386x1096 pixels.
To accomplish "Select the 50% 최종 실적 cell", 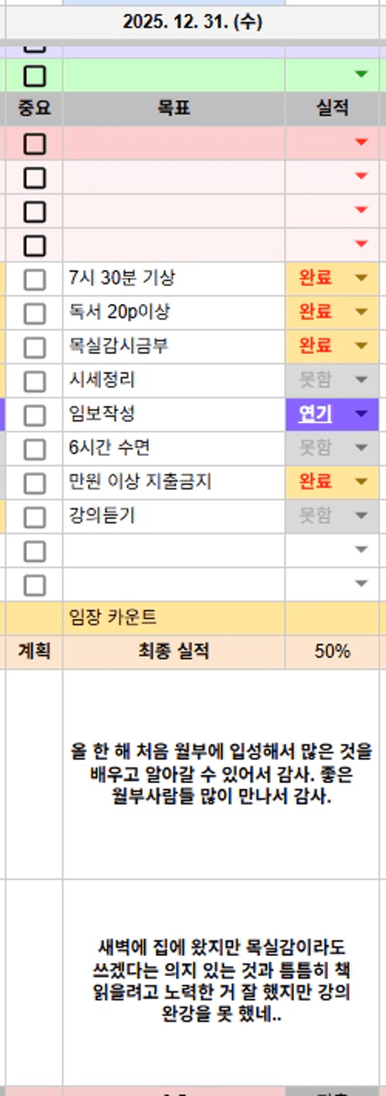I will click(x=332, y=651).
